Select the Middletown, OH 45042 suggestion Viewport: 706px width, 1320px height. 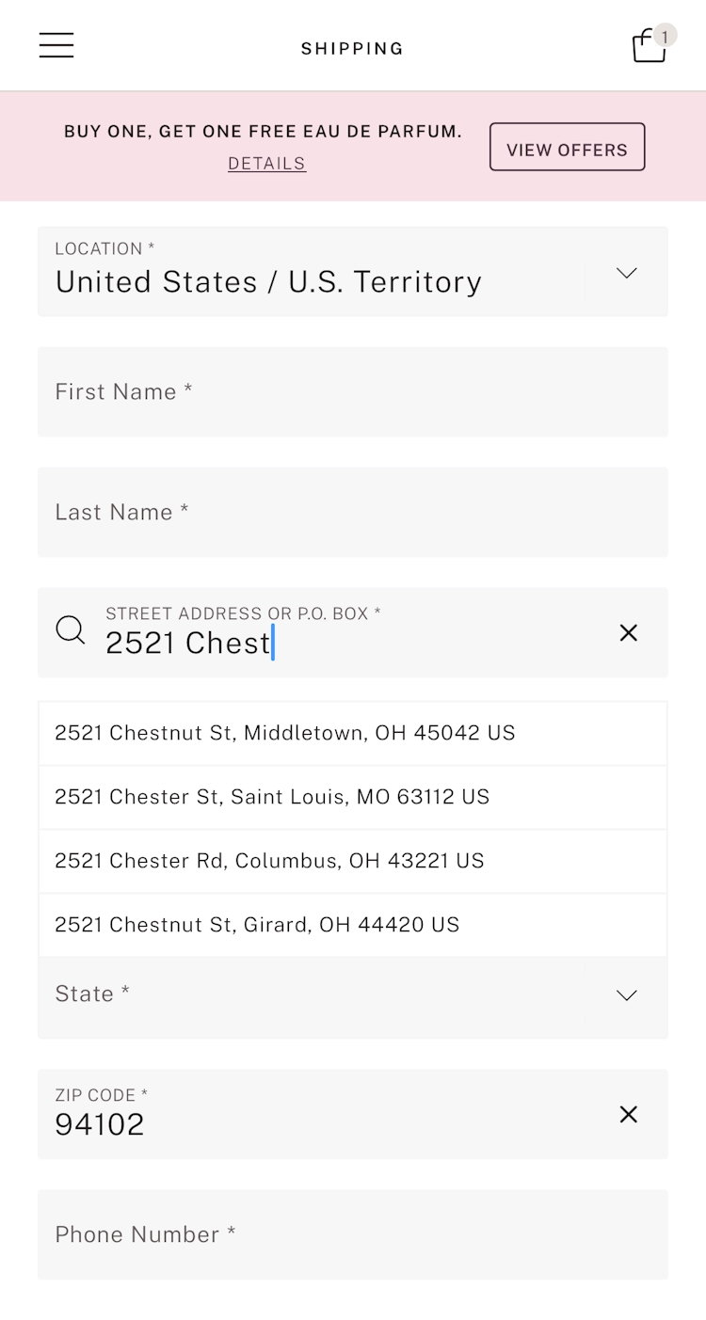pyautogui.click(x=285, y=733)
